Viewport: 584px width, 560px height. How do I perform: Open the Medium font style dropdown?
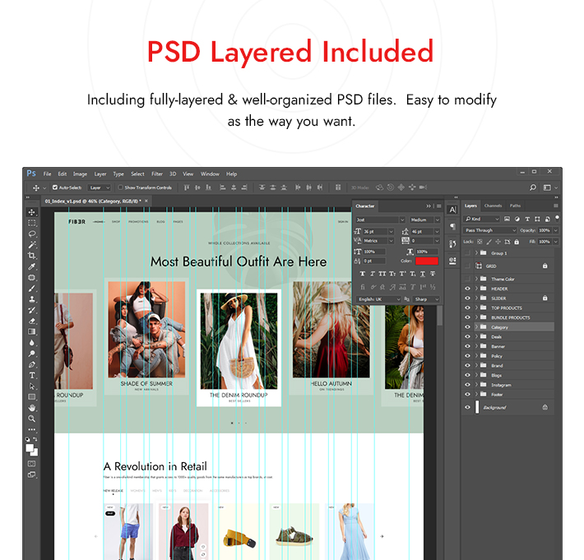pyautogui.click(x=425, y=220)
